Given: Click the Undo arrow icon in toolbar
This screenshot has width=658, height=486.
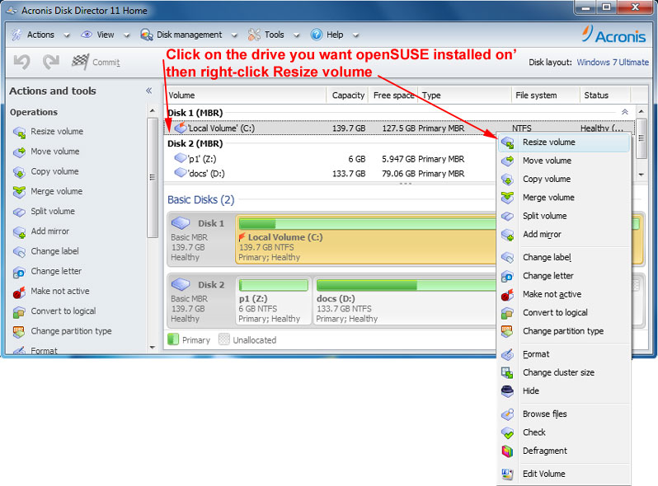Looking at the screenshot, I should 21,62.
